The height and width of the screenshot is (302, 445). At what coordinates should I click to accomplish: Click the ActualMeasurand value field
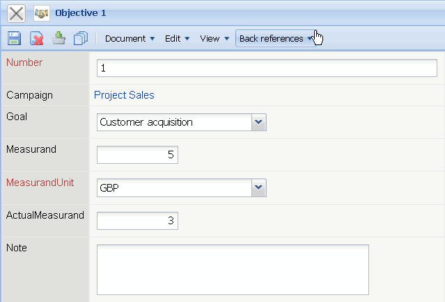tap(137, 221)
